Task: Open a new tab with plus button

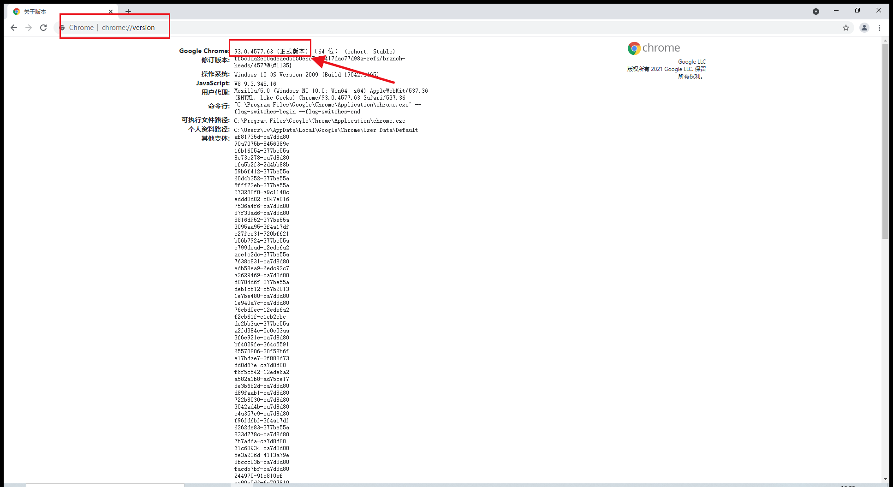Action: [128, 12]
